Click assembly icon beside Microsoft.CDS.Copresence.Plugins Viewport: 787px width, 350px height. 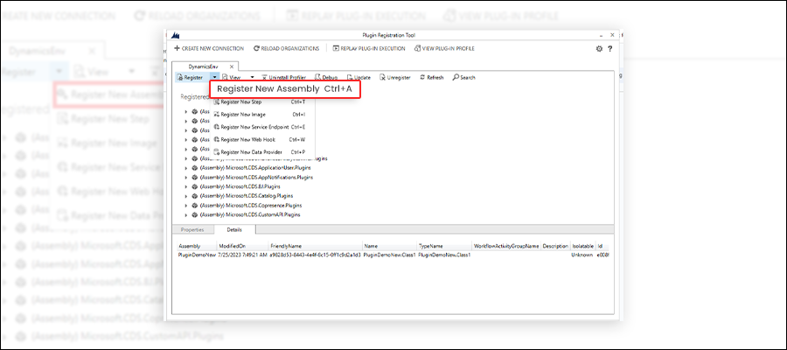(195, 206)
